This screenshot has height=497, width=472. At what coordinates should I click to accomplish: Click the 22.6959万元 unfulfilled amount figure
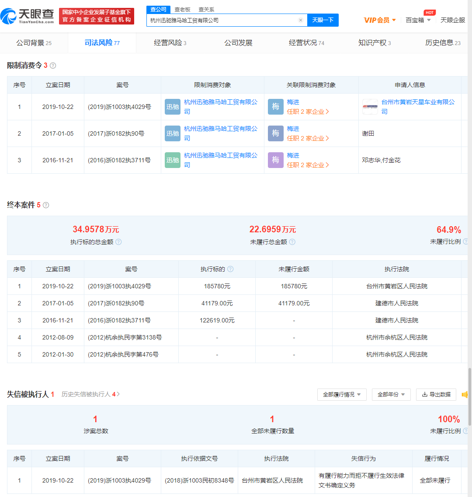tap(273, 229)
